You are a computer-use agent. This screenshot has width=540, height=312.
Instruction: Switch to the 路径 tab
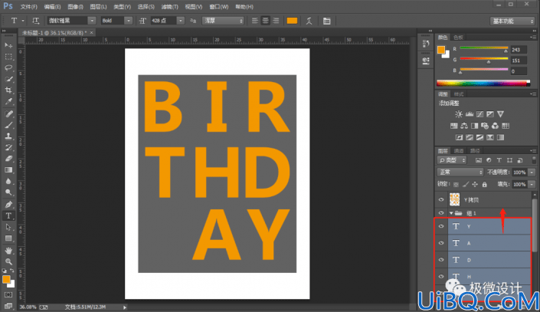[475, 151]
